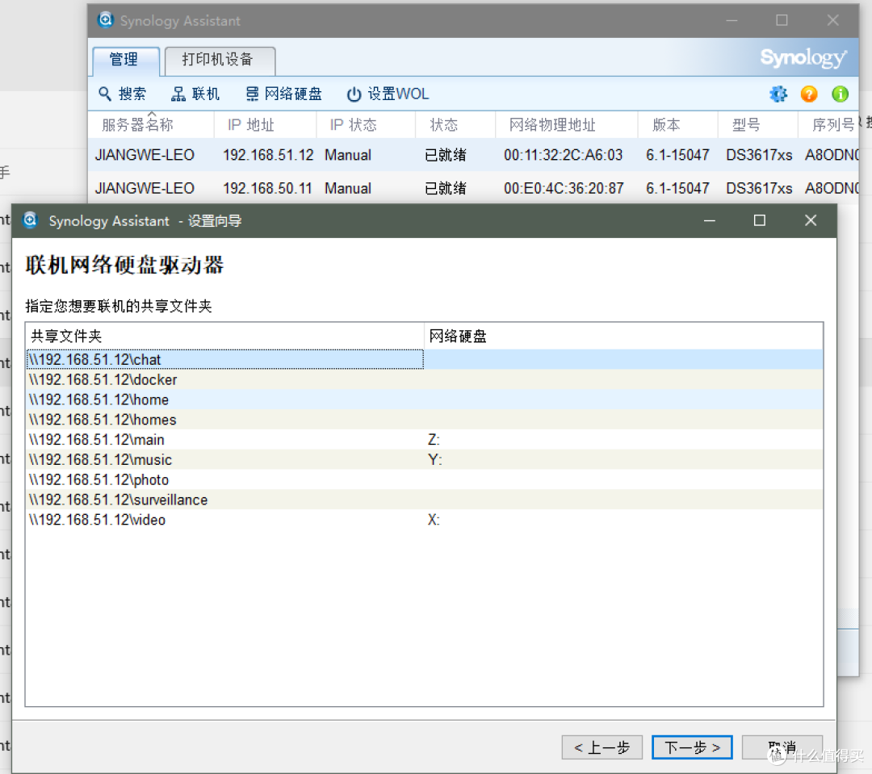Click the green info icon
Screen dimensions: 872x774
(840, 94)
